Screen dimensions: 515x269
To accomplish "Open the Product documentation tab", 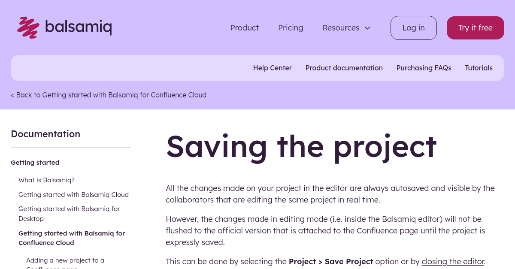I will [x=344, y=68].
